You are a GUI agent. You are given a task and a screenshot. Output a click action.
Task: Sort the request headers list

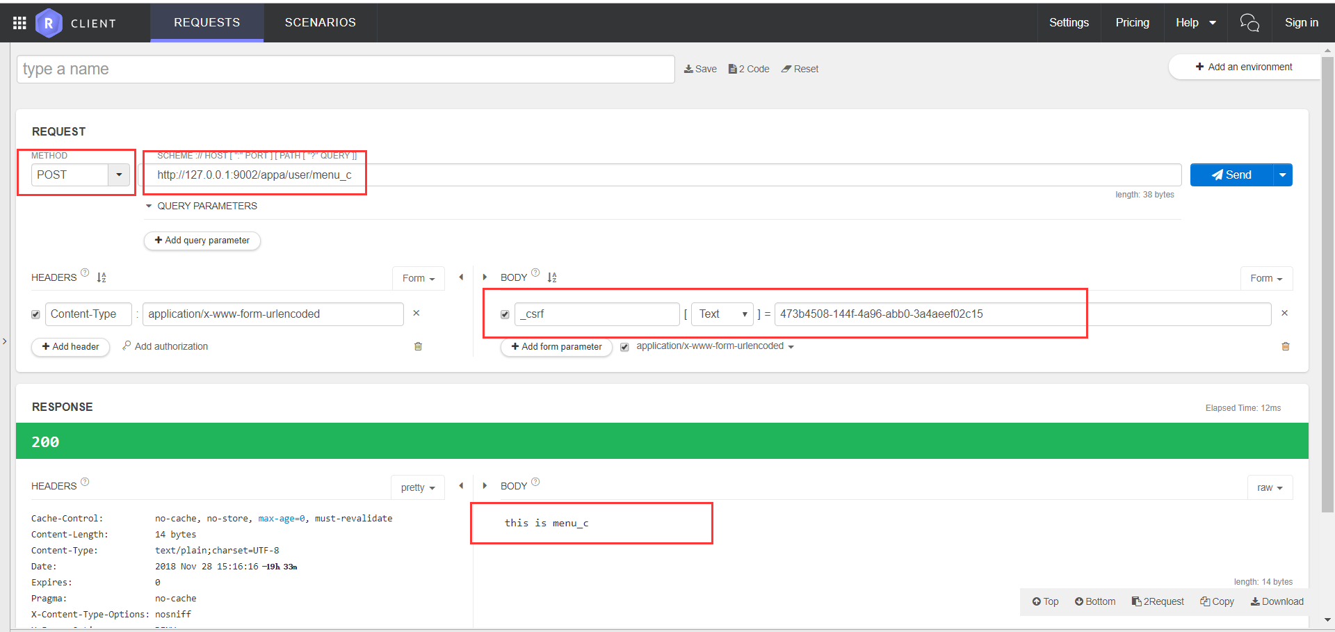pyautogui.click(x=102, y=277)
